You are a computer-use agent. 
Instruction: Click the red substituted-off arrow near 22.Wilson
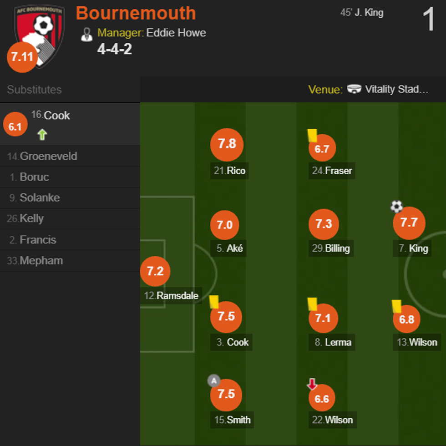(x=312, y=385)
